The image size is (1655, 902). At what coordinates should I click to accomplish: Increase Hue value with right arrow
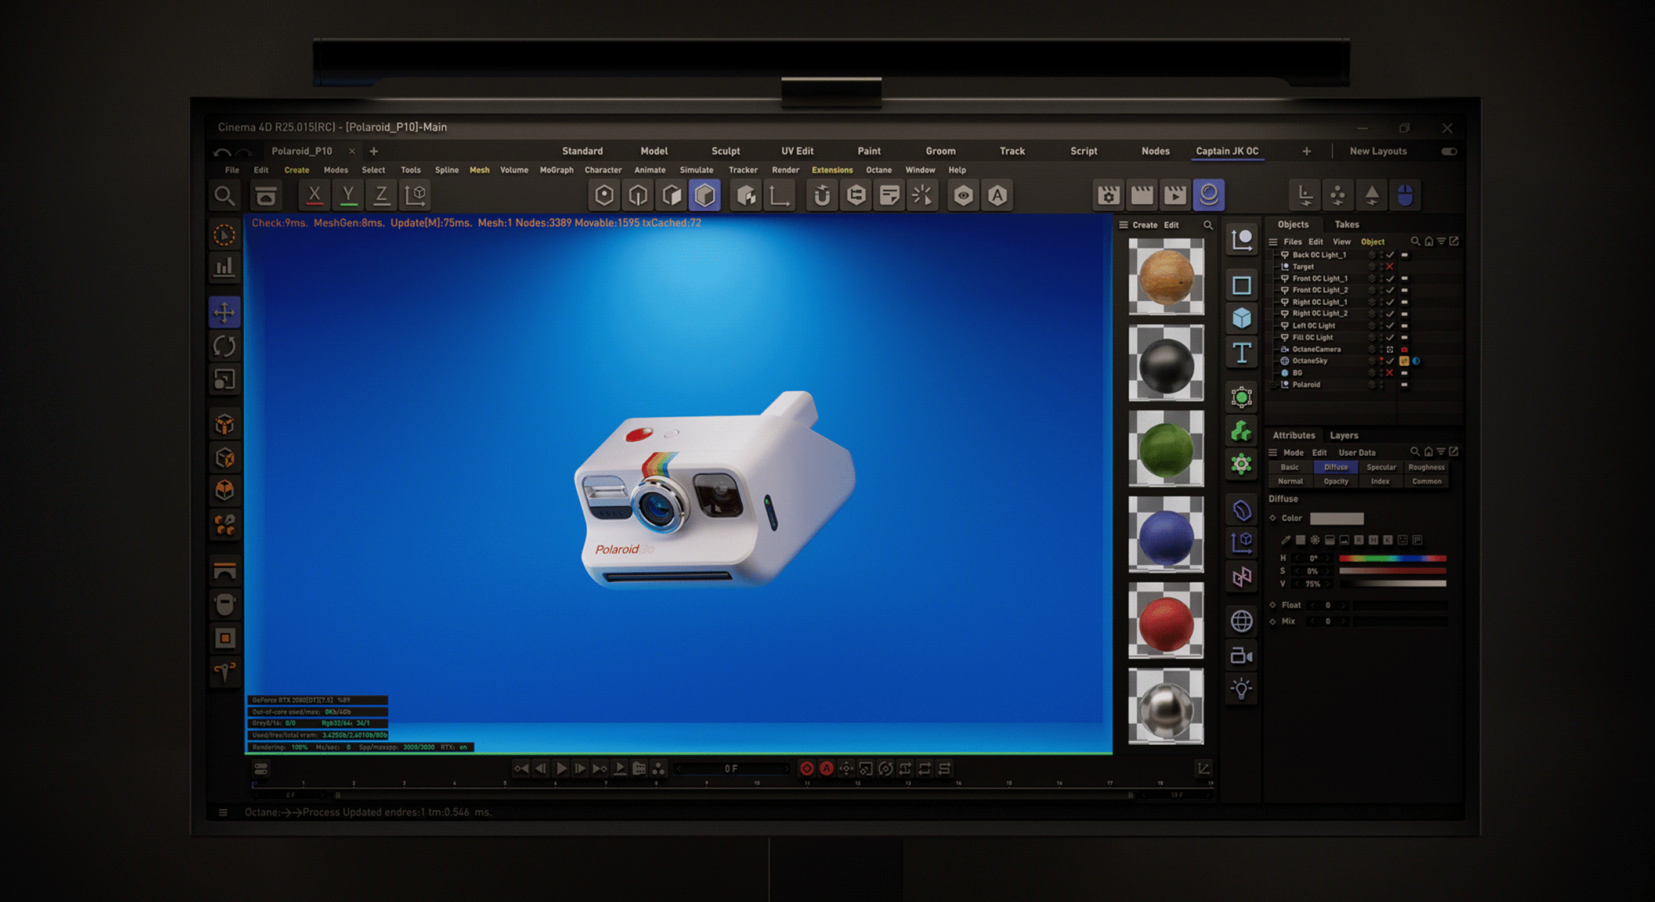[1328, 558]
